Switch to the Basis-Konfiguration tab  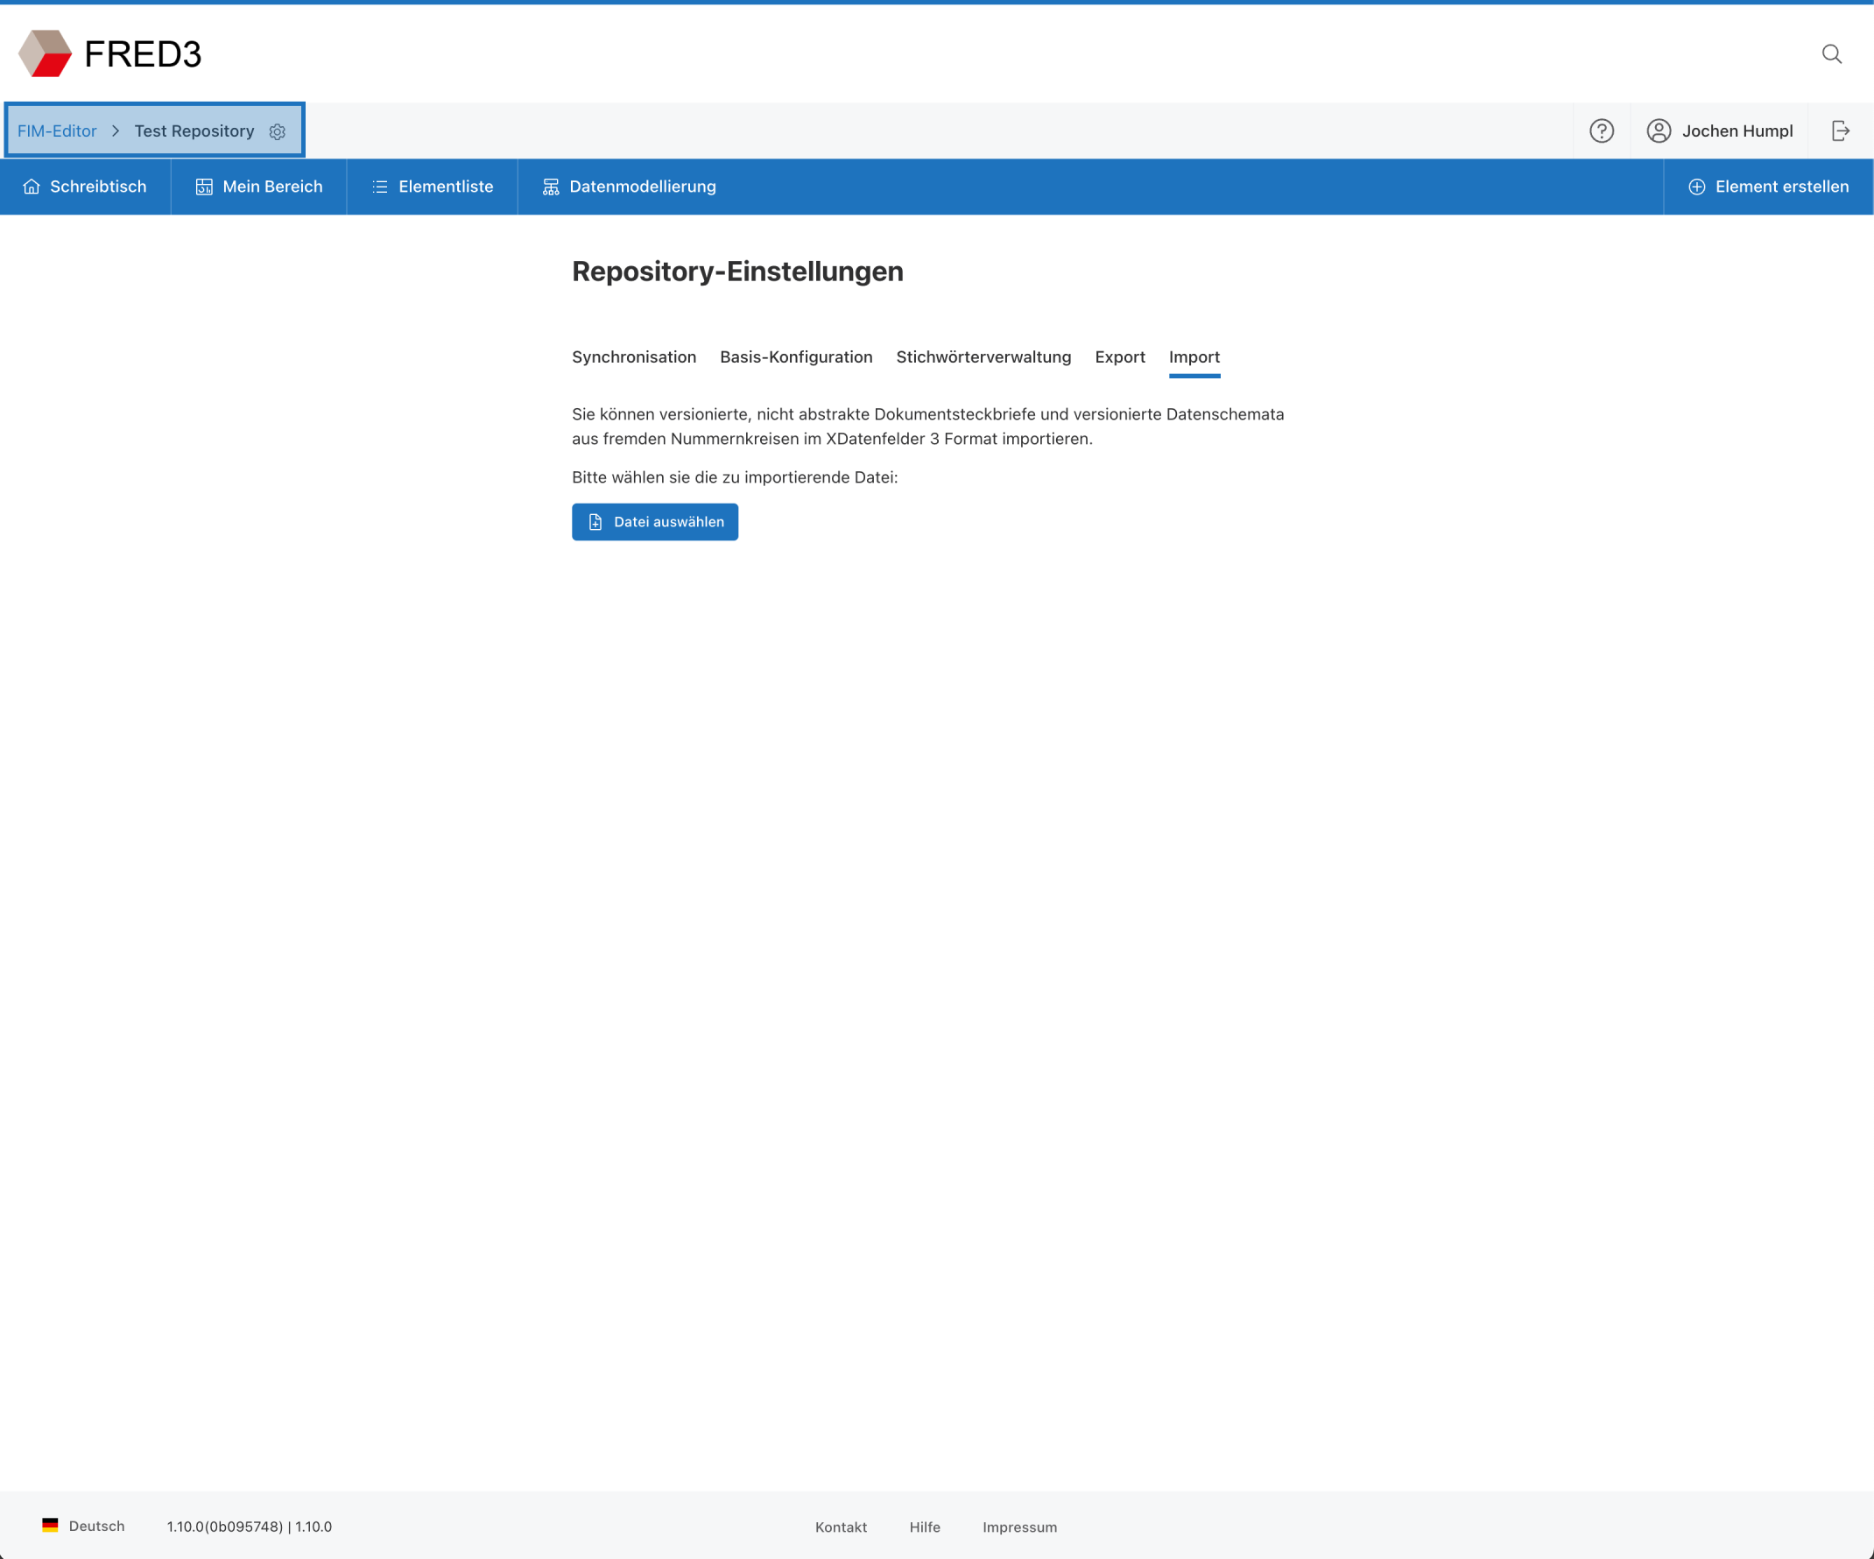[796, 357]
